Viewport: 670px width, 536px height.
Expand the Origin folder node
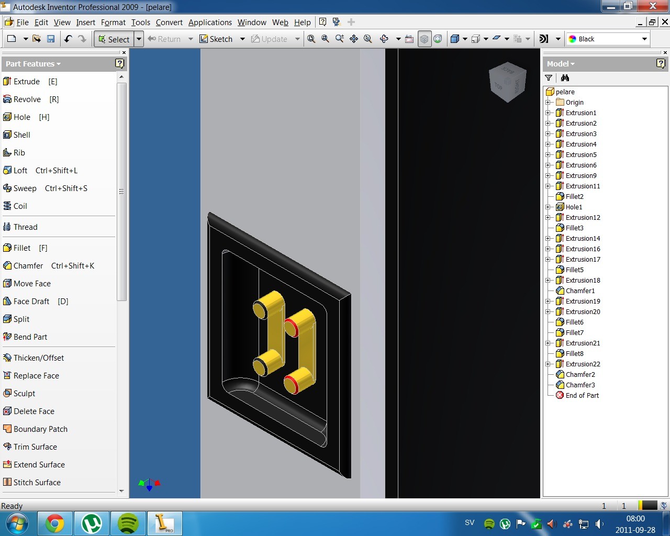point(548,102)
